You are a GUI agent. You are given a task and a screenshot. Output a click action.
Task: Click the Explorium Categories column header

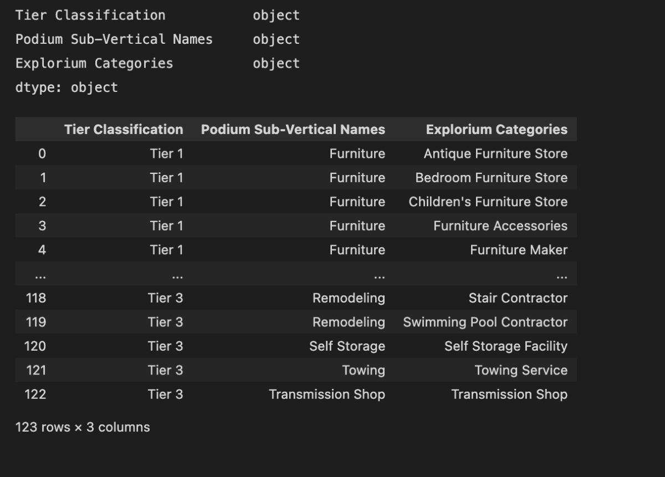pyautogui.click(x=497, y=130)
